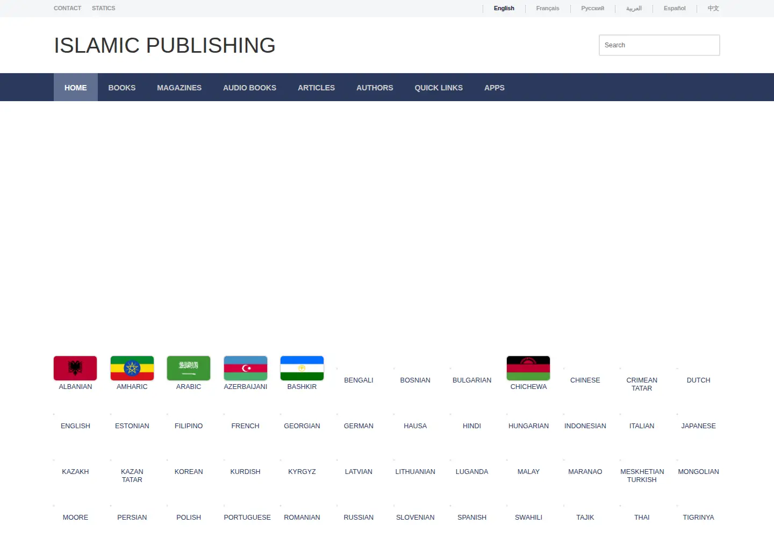This screenshot has width=774, height=538.
Task: Select the Amharic flag icon
Action: coord(132,368)
